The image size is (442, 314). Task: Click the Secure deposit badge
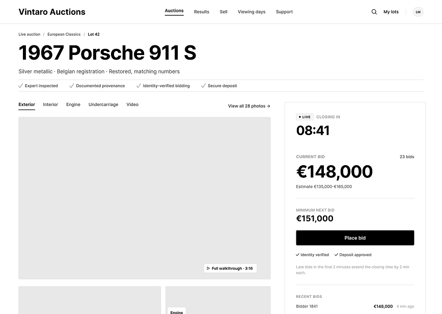coord(219,86)
